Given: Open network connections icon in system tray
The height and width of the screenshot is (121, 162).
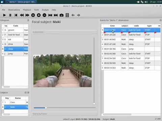Looking at the screenshot, I should [x=142, y=2].
